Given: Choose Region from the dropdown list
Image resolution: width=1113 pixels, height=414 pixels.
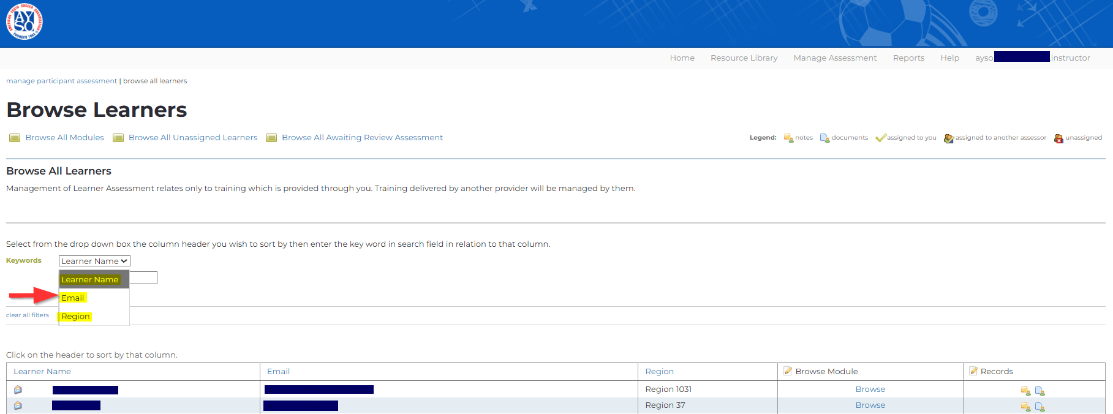Looking at the screenshot, I should 75,317.
